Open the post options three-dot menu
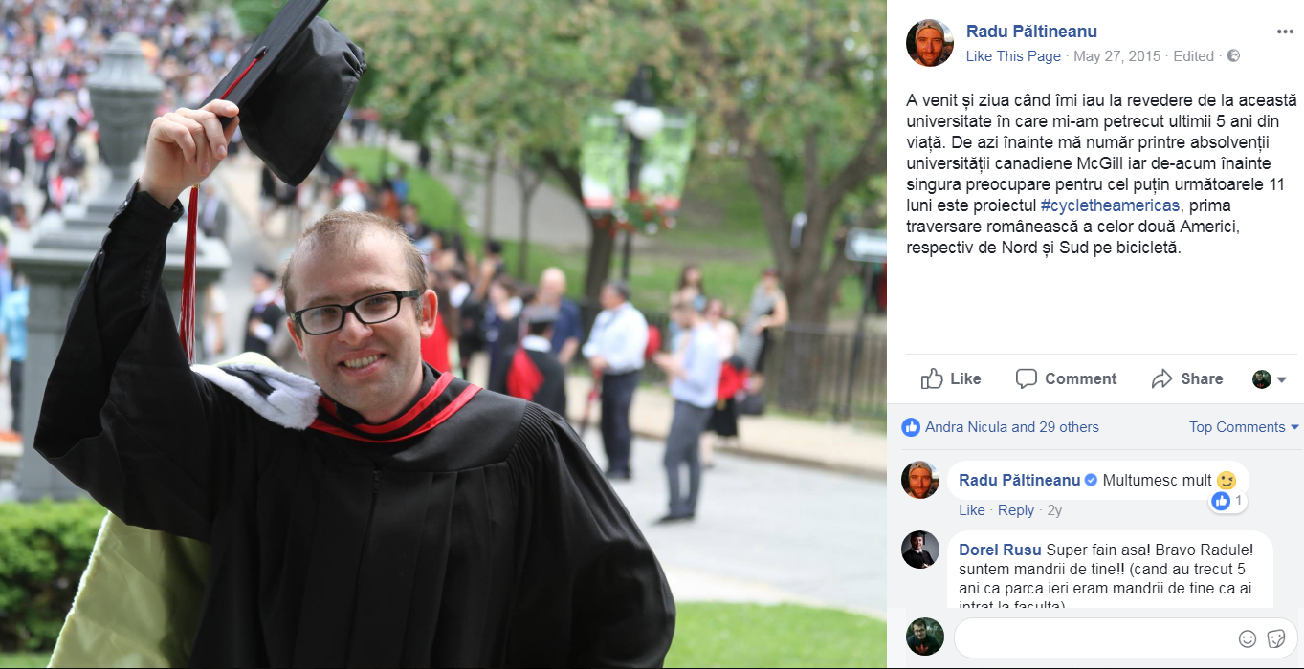Viewport: 1304px width, 669px height. click(x=1285, y=32)
